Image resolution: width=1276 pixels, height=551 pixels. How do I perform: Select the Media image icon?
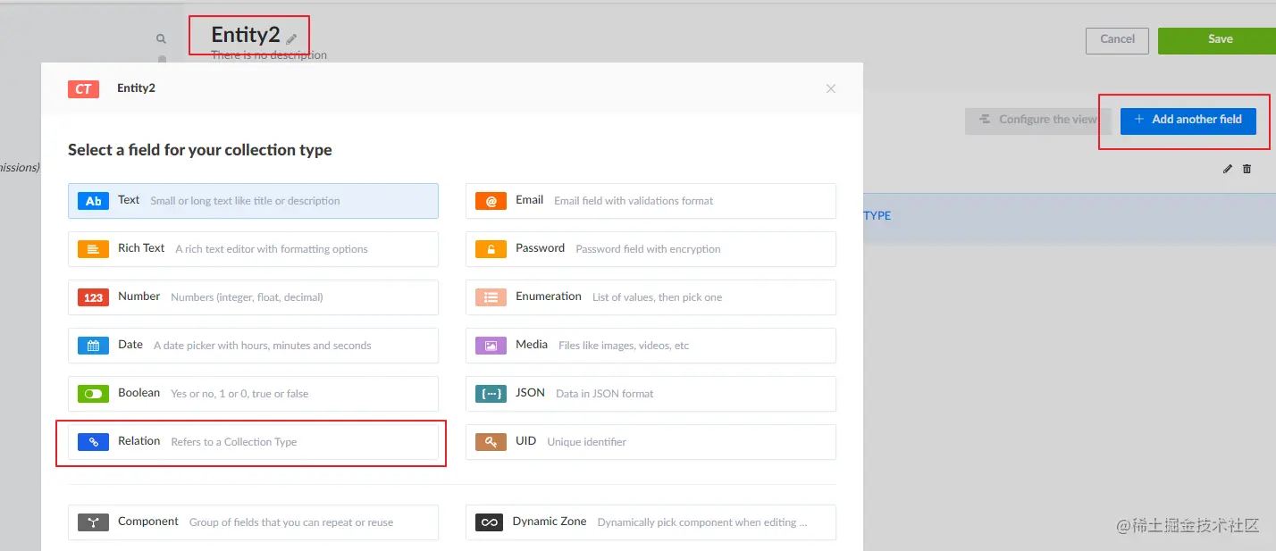point(491,346)
